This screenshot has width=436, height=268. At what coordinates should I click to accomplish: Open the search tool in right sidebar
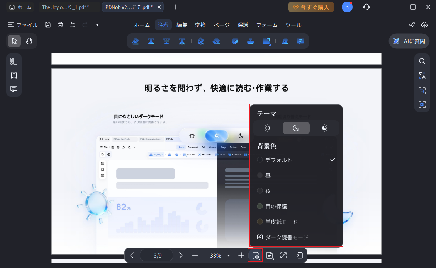click(x=422, y=61)
